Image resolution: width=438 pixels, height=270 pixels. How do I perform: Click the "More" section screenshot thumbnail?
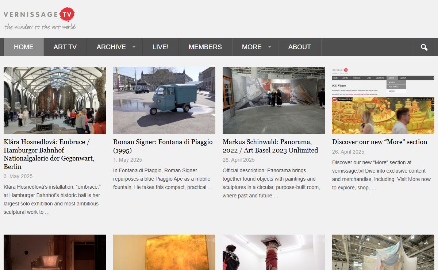383,100
